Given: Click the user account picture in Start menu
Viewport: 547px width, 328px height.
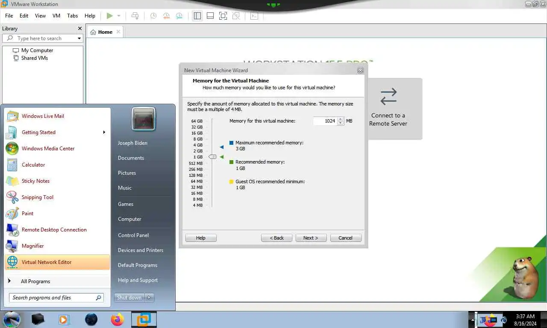Looking at the screenshot, I should [x=144, y=119].
